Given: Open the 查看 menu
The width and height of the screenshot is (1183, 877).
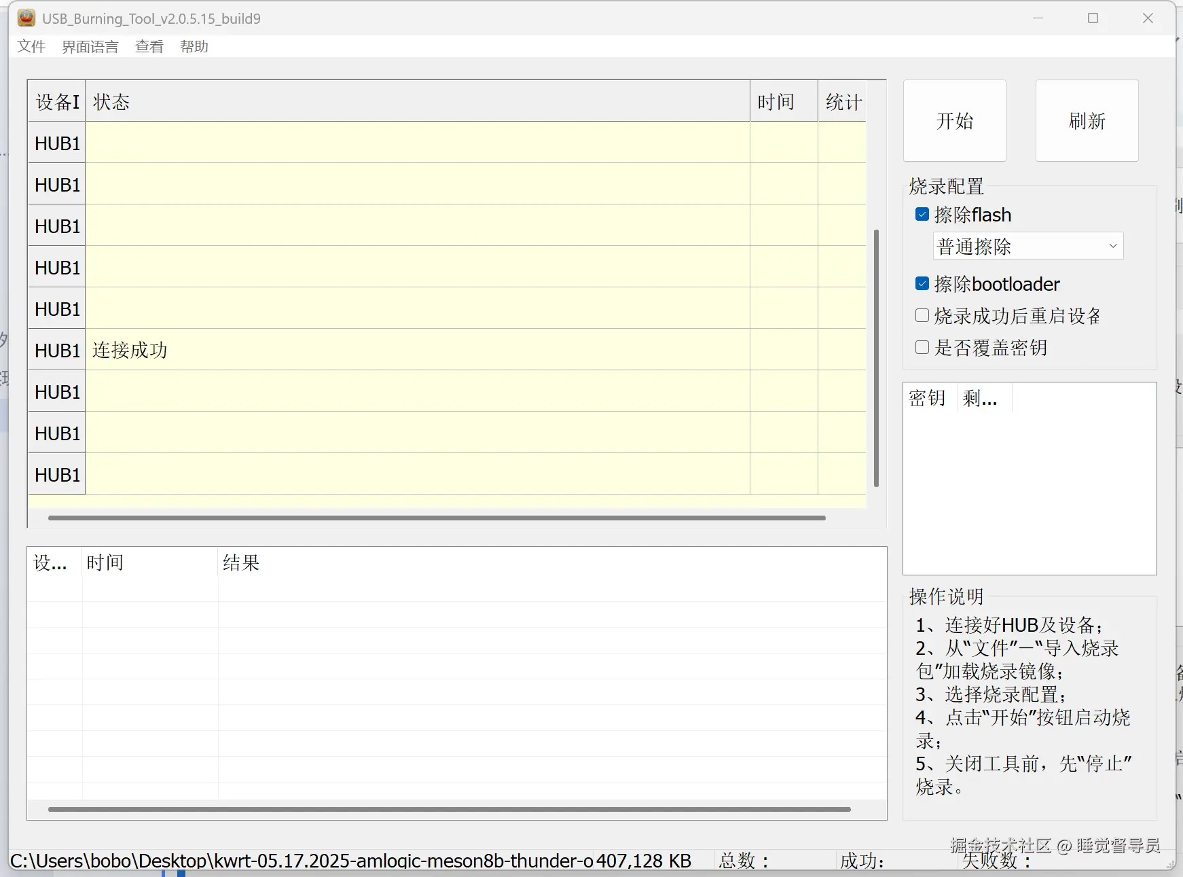Looking at the screenshot, I should point(149,46).
